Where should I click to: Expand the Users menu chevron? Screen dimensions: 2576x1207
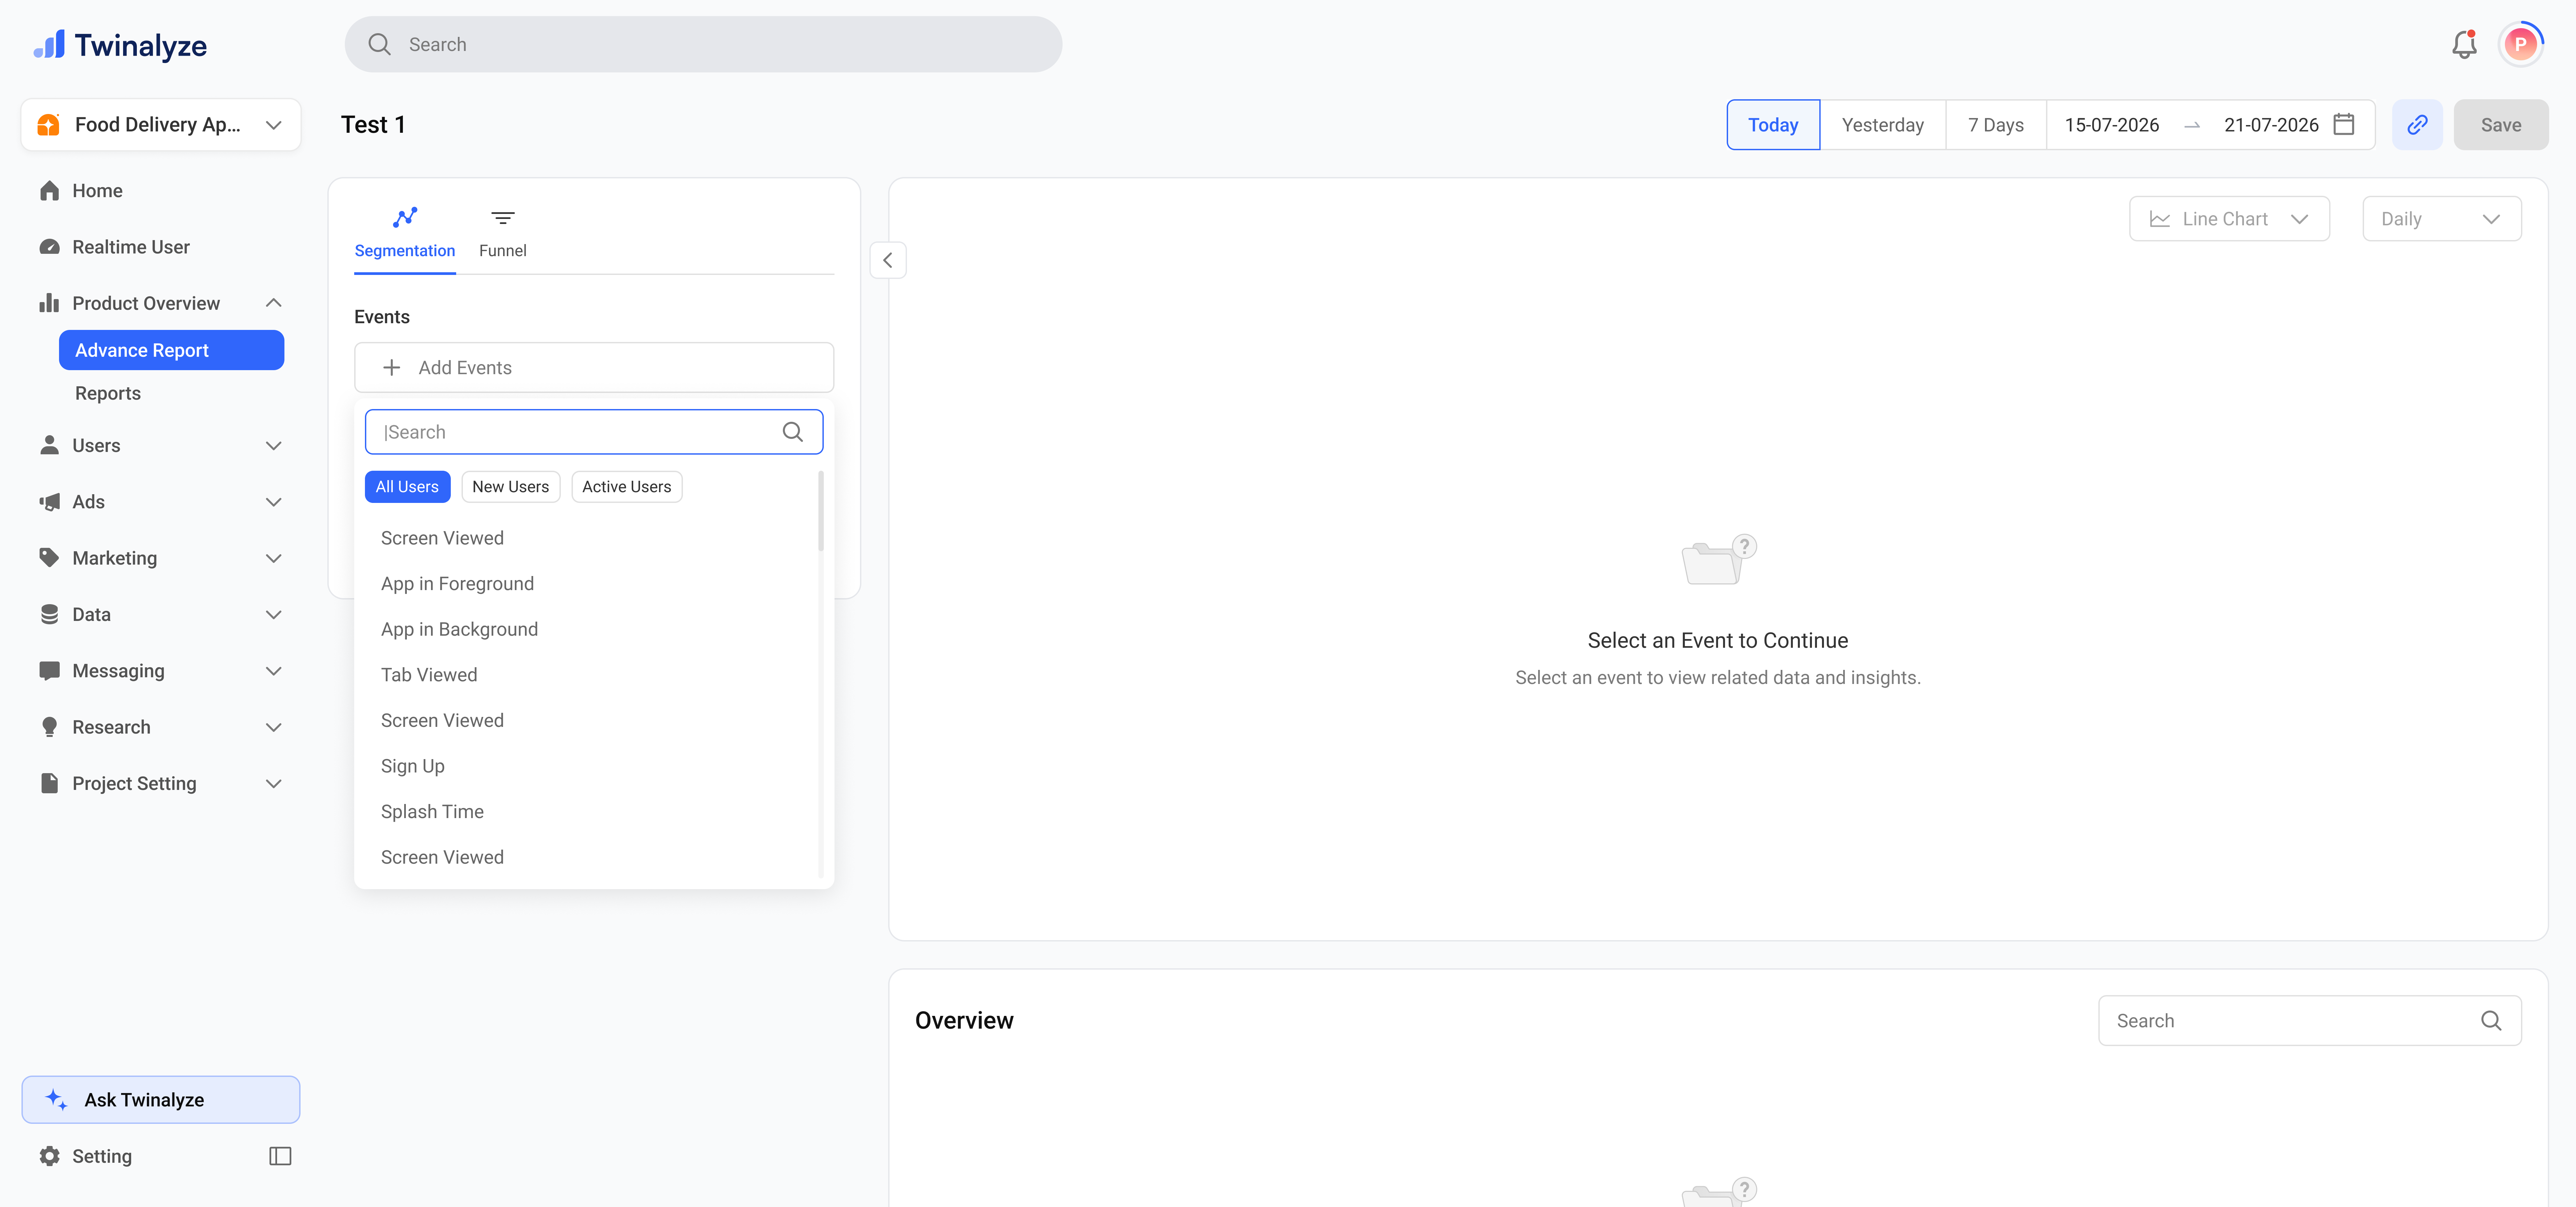[x=273, y=446]
